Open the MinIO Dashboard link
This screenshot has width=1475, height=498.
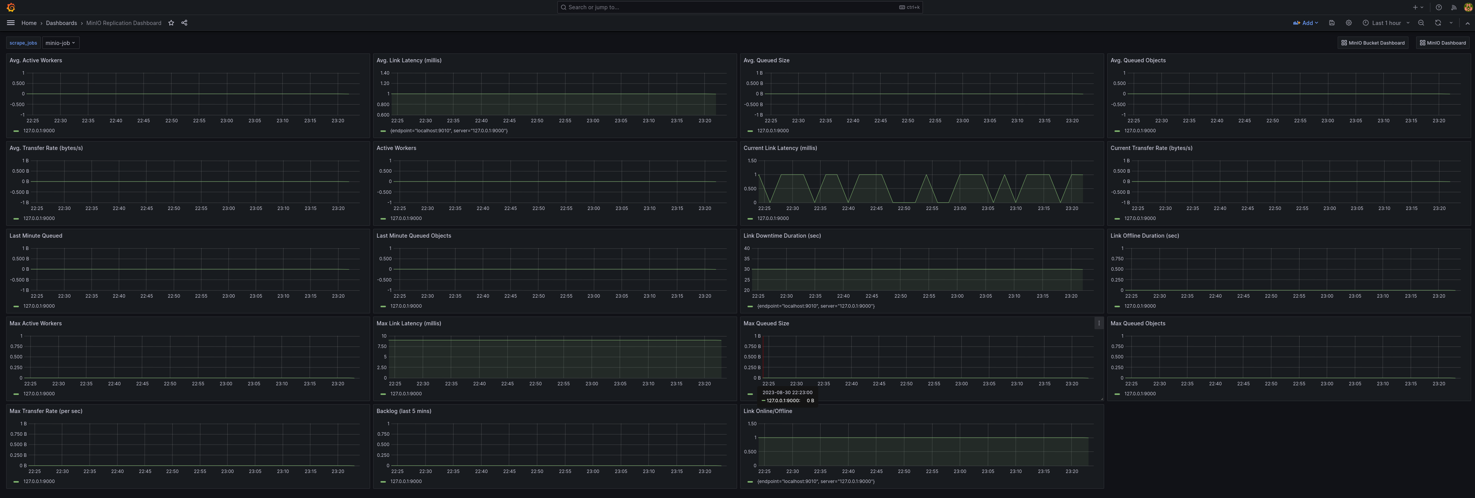click(x=1443, y=42)
